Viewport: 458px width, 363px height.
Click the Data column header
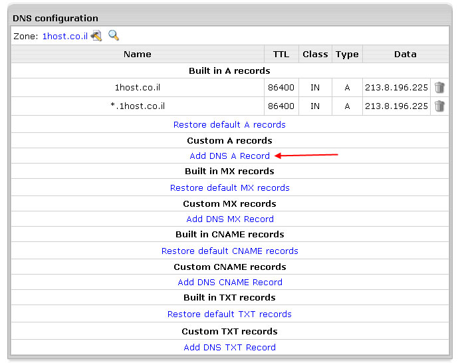[405, 55]
